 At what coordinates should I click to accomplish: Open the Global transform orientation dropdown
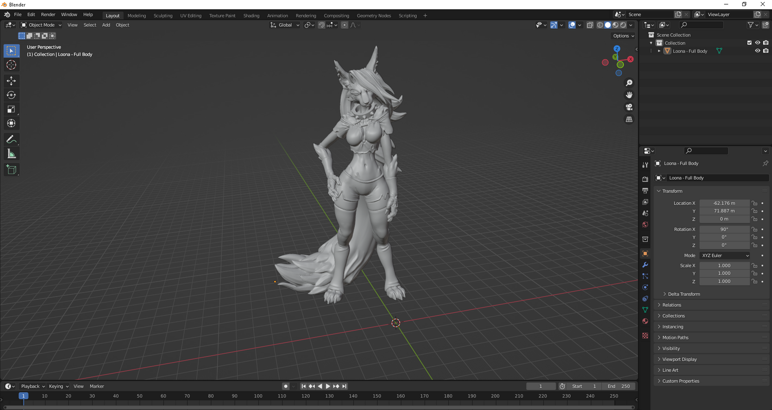point(285,25)
